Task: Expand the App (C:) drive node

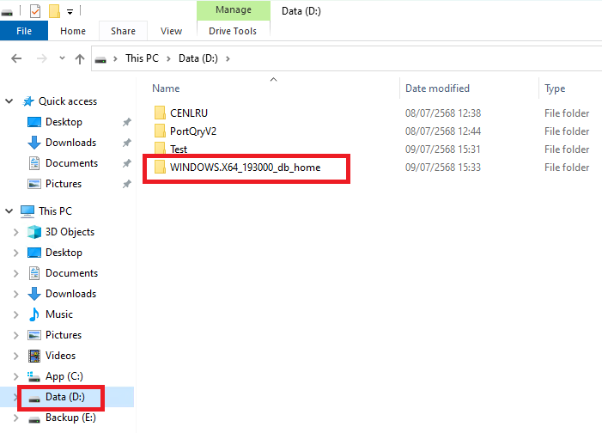Action: (15, 376)
